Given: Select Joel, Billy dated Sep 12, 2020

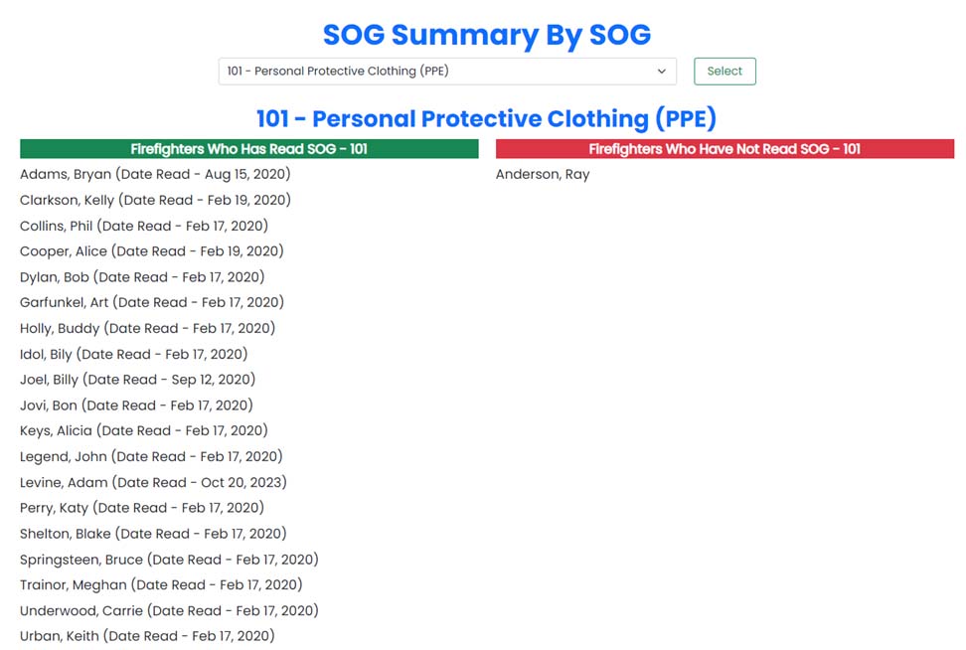Looking at the screenshot, I should tap(137, 380).
